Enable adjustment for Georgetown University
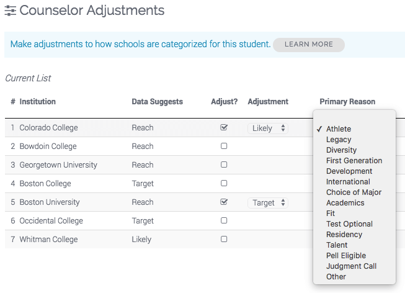Screen dimensions: 405x293 coord(224,165)
